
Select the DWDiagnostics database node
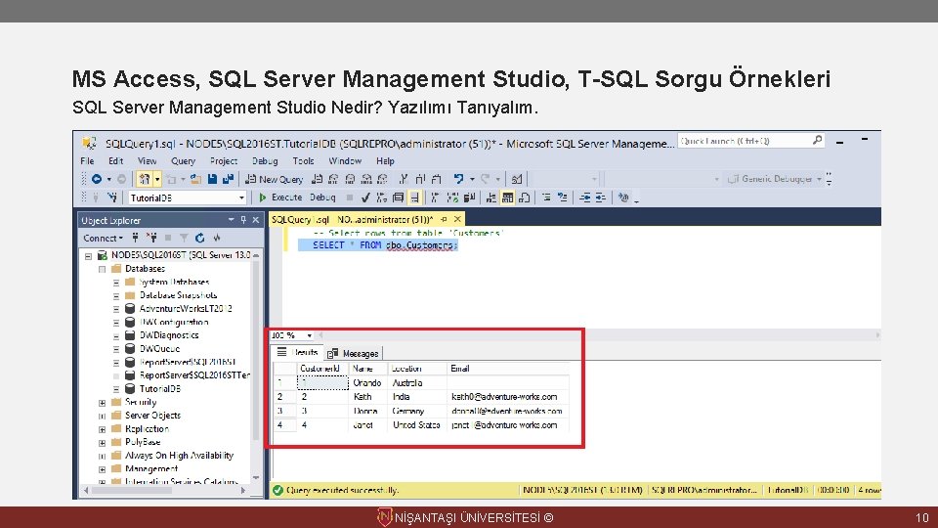(x=169, y=335)
